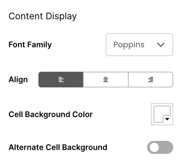Expand the Poppins font selector

coord(139,45)
